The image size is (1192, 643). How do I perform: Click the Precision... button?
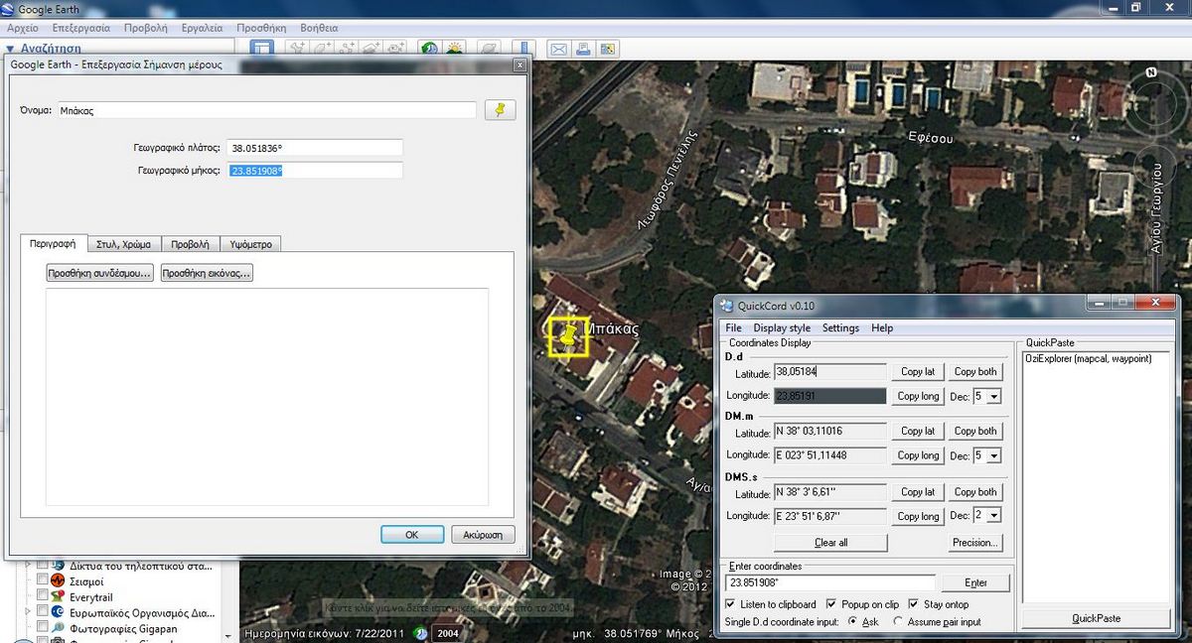tap(975, 543)
